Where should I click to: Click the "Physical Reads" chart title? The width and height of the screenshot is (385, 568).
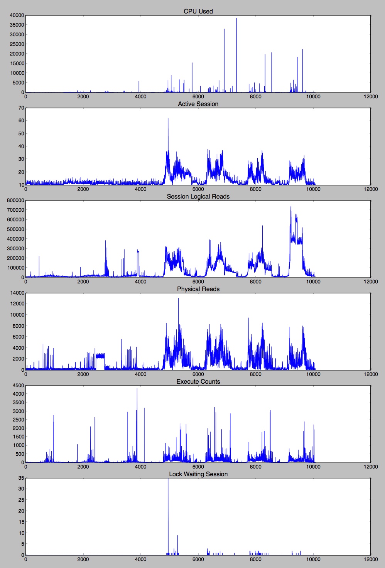point(198,289)
